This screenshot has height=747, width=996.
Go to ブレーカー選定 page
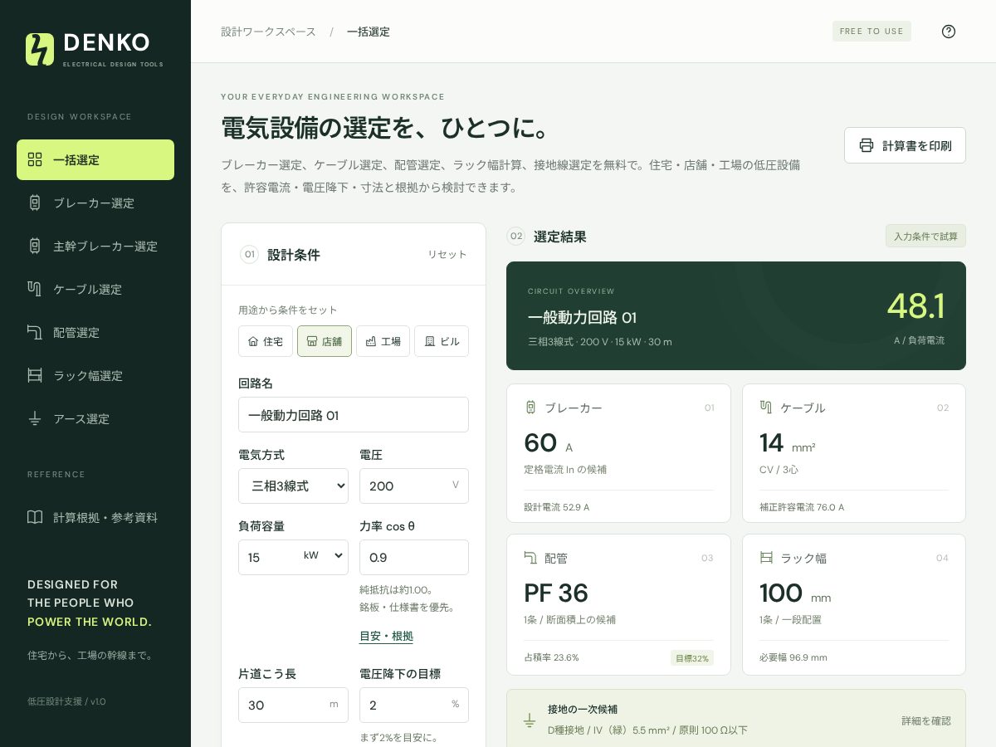tap(95, 203)
